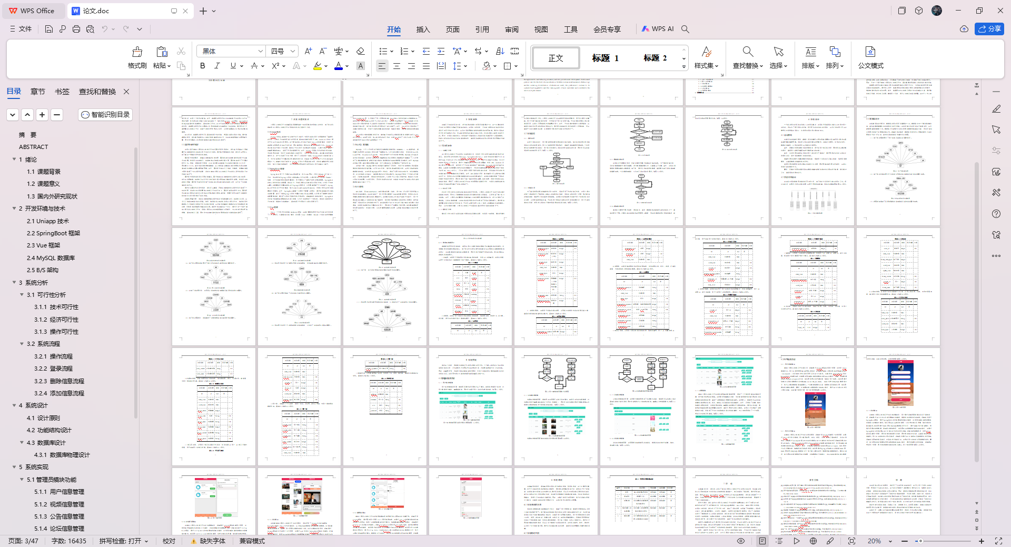Click the zoom slider handle
The image size is (1011, 547).
click(920, 541)
